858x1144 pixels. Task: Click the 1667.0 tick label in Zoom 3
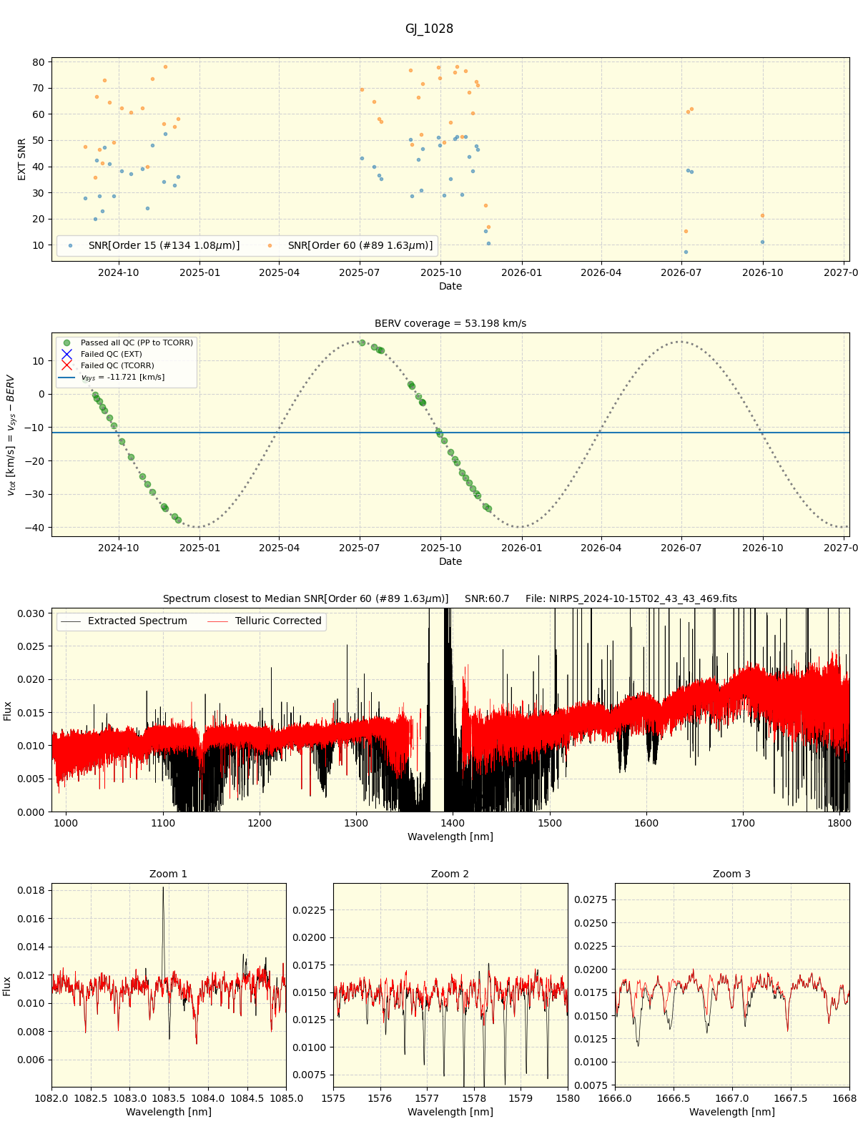point(732,1098)
